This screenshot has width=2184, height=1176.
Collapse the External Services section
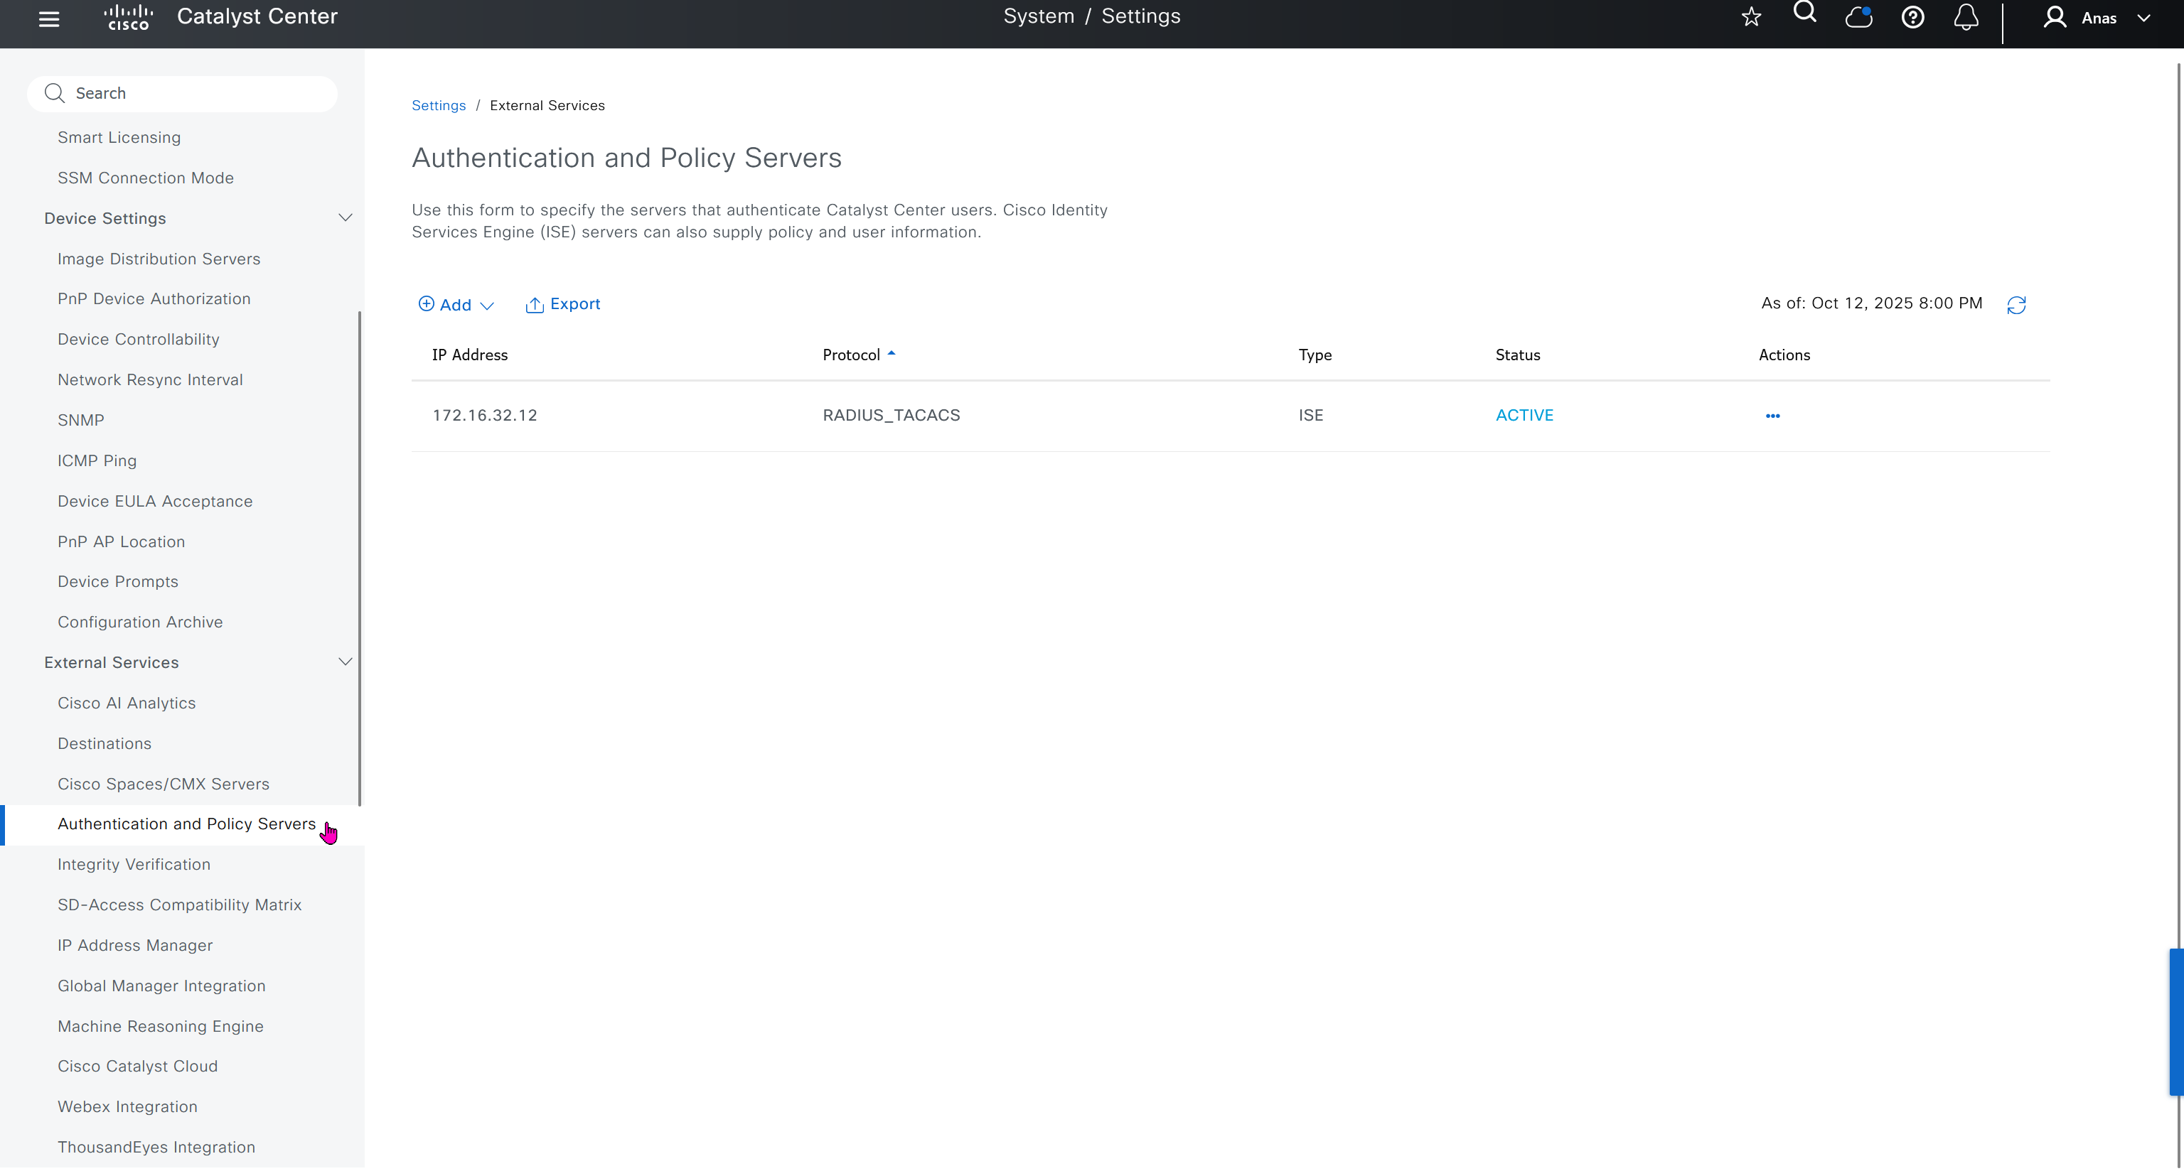click(345, 662)
